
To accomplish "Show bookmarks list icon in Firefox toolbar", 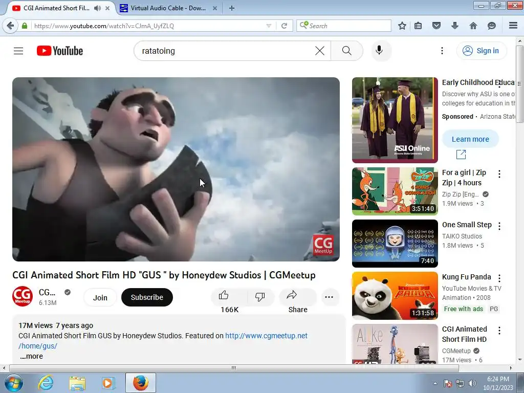I will pos(418,26).
